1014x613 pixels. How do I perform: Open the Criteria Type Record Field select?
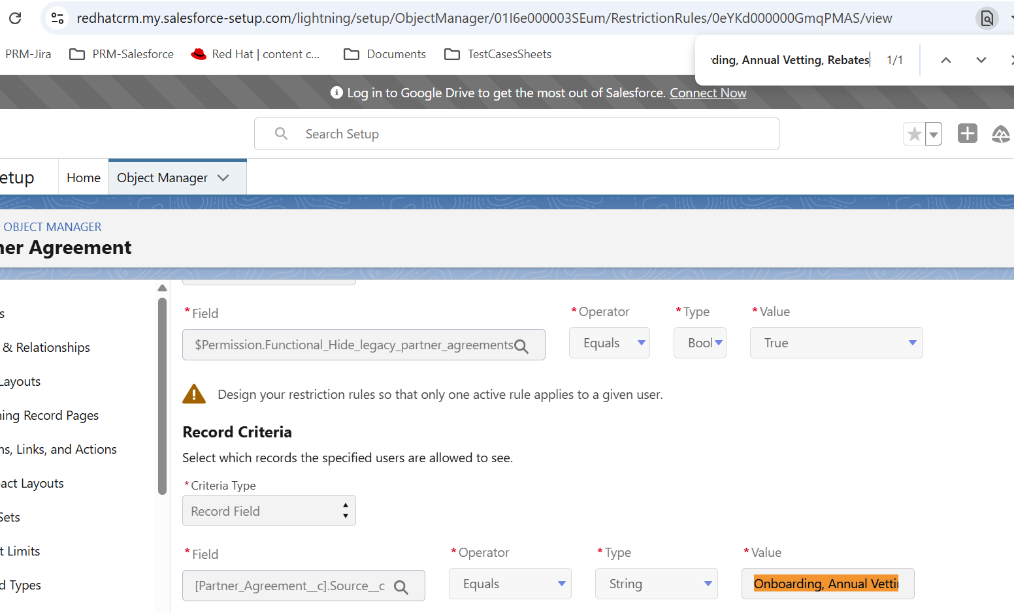[269, 511]
